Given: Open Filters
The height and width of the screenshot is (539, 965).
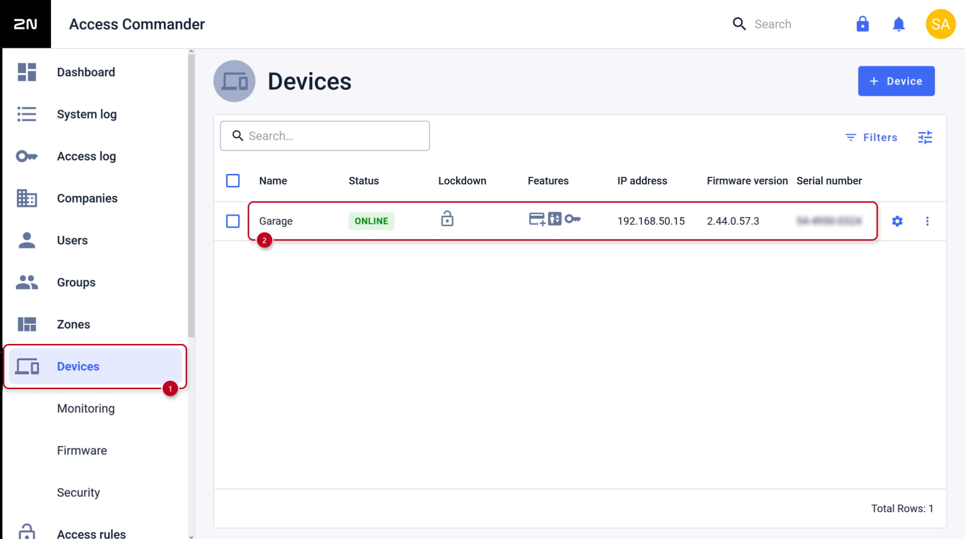Looking at the screenshot, I should [x=871, y=137].
